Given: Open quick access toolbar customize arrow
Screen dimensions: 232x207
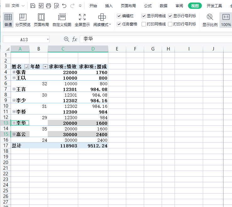Looking at the screenshot, I should [80, 6].
